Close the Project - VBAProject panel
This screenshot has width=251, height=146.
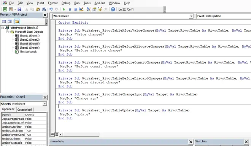[x=45, y=15]
